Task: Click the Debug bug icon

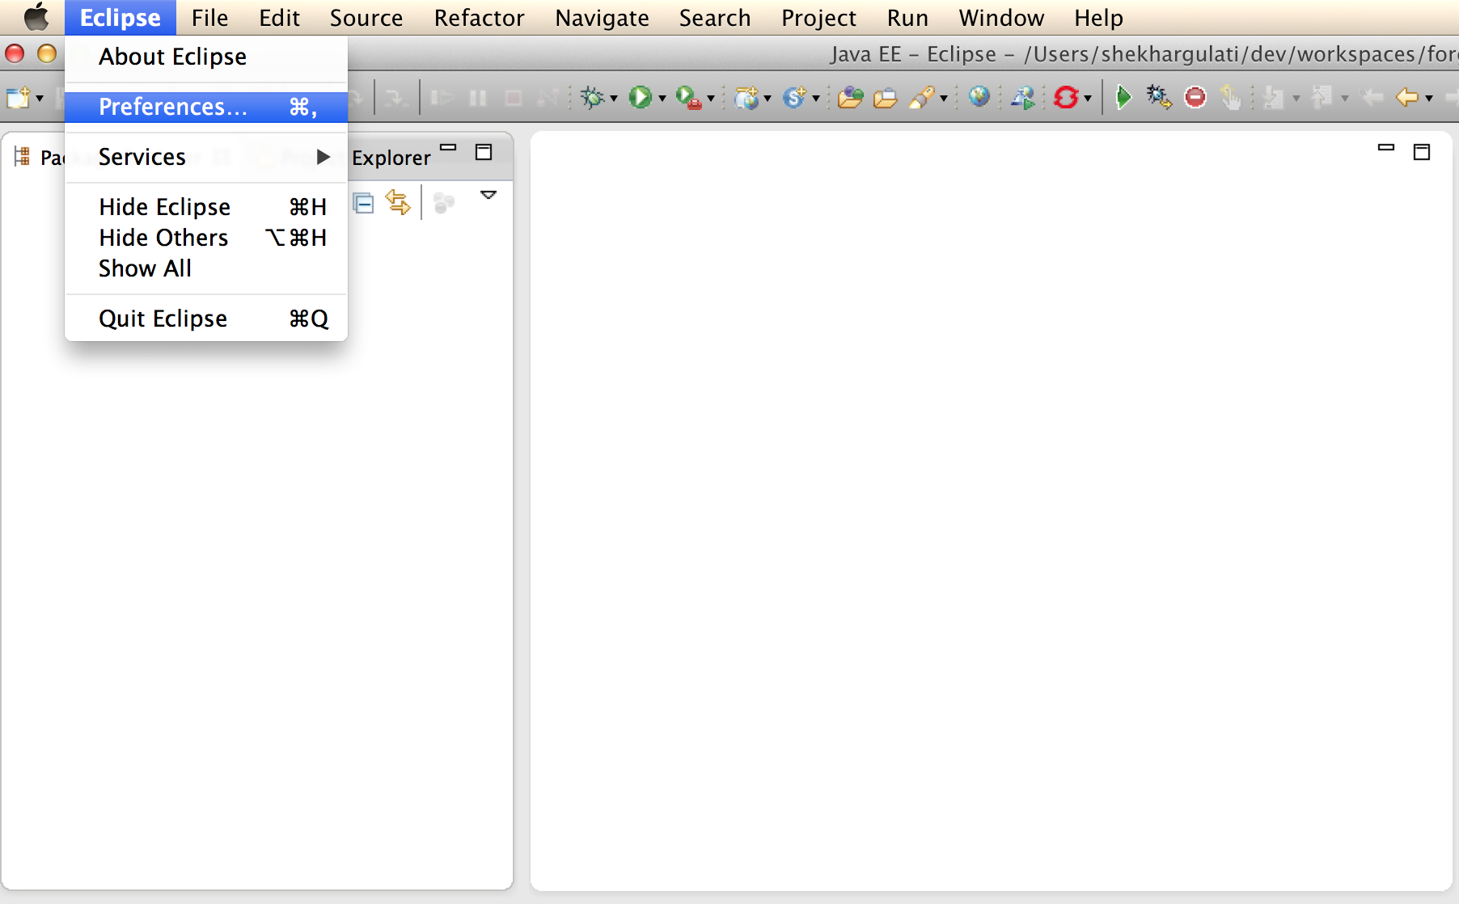Action: click(593, 98)
